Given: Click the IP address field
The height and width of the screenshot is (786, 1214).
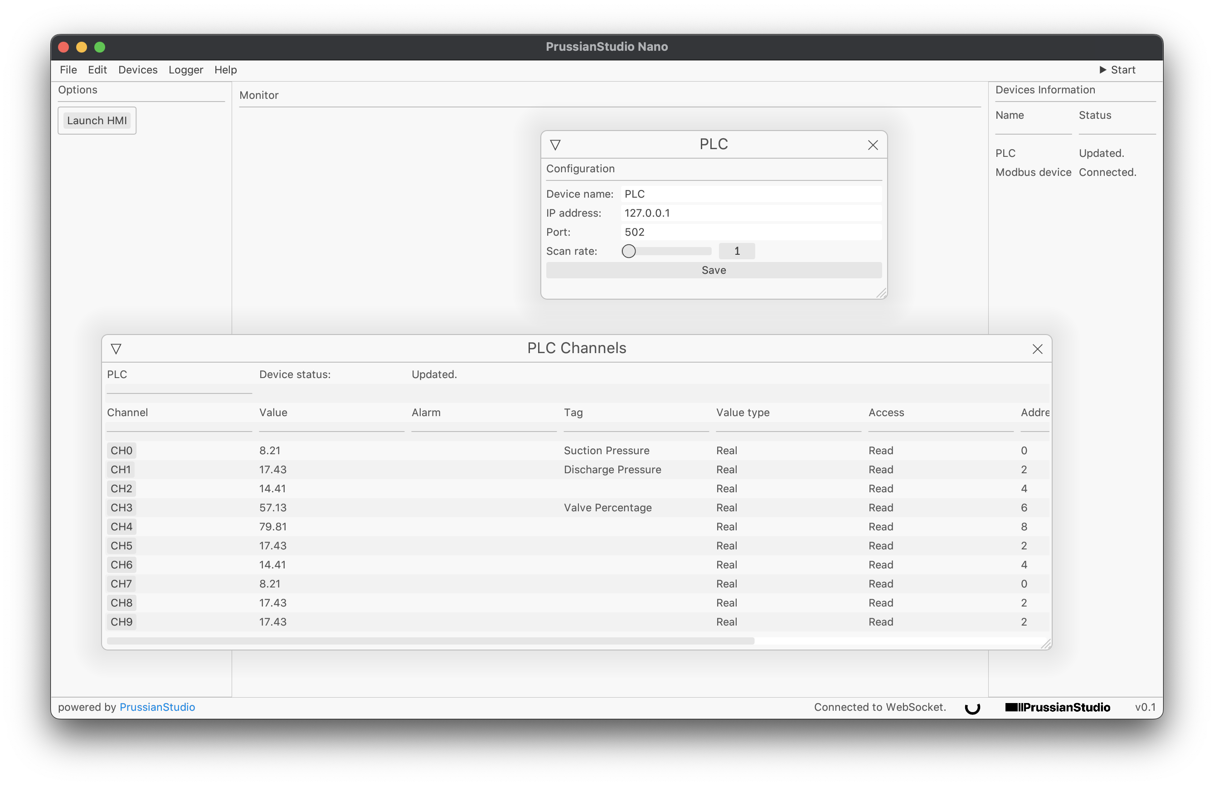Looking at the screenshot, I should [751, 213].
